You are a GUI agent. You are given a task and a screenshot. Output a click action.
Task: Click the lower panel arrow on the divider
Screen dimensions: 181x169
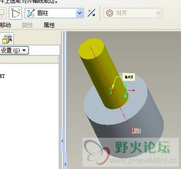tap(65, 164)
